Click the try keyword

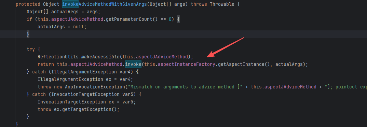click(x=31, y=50)
